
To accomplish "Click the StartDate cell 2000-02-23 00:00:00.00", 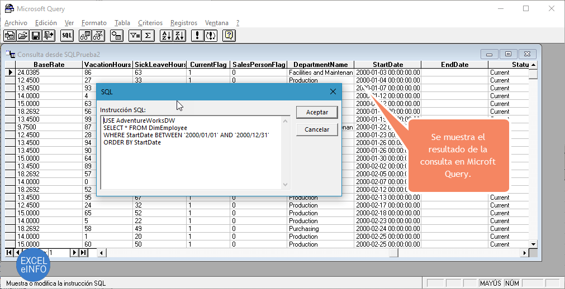I will click(x=388, y=221).
